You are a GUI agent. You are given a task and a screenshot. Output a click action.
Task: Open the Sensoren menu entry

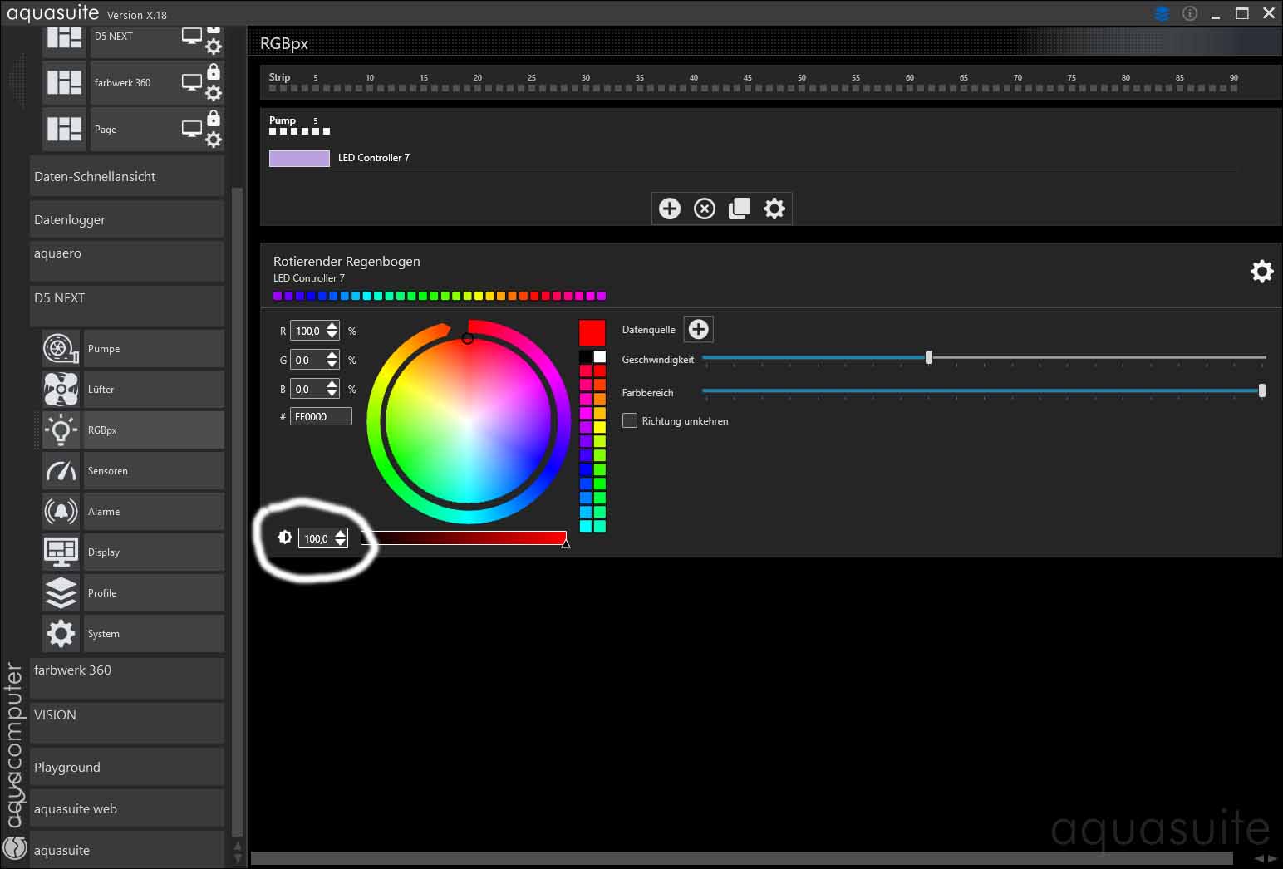click(x=154, y=471)
